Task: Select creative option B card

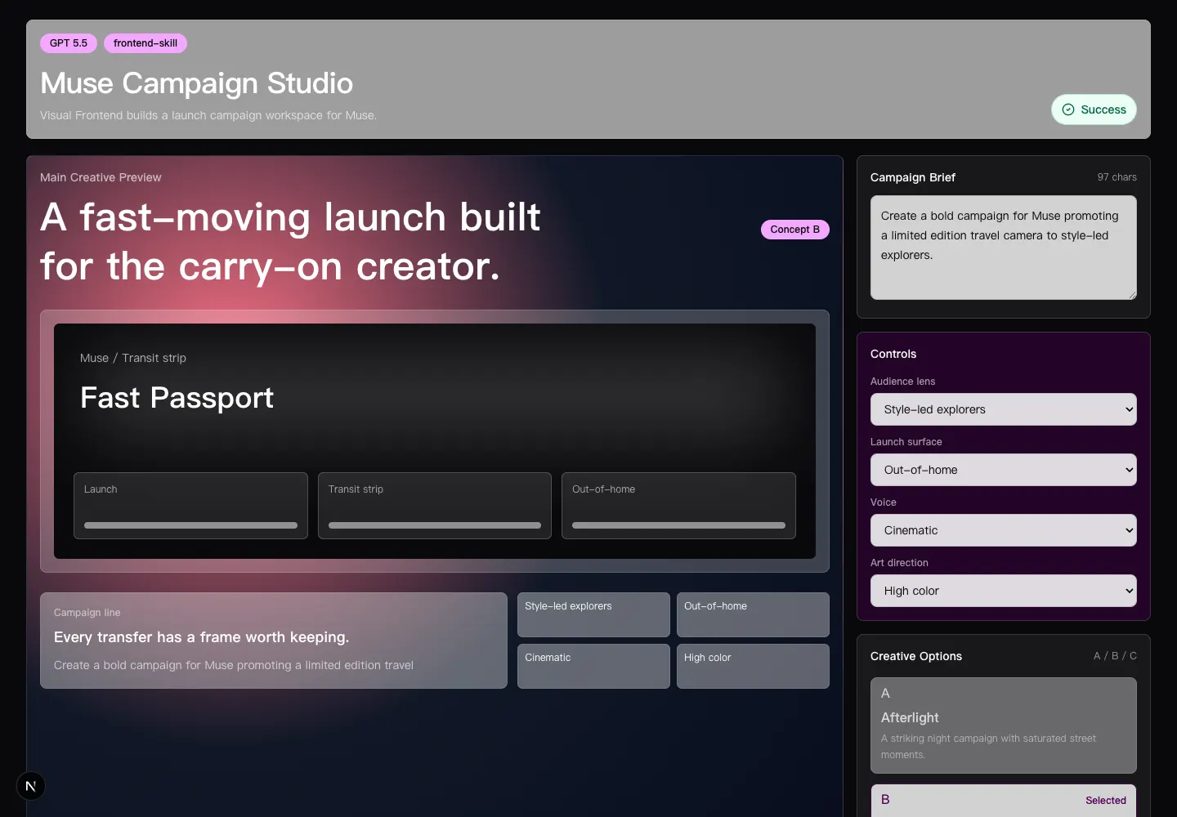Action: point(1004,801)
